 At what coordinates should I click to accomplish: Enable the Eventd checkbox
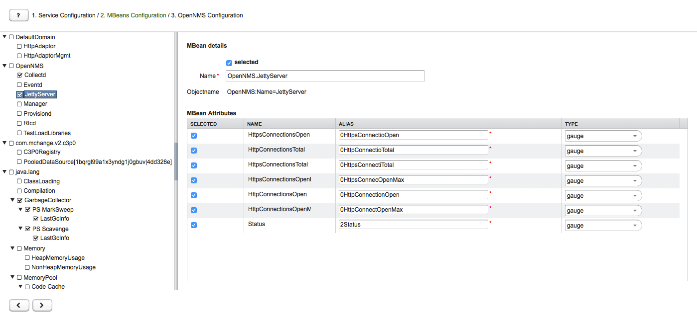coord(19,84)
